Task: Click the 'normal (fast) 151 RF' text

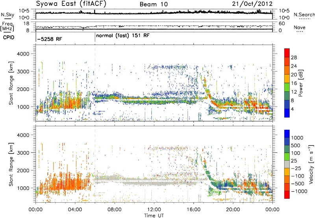Action: click(123, 36)
